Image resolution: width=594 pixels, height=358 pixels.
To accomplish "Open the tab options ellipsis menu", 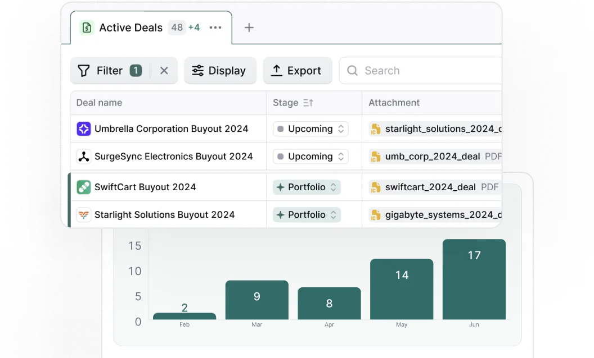I will click(x=215, y=27).
